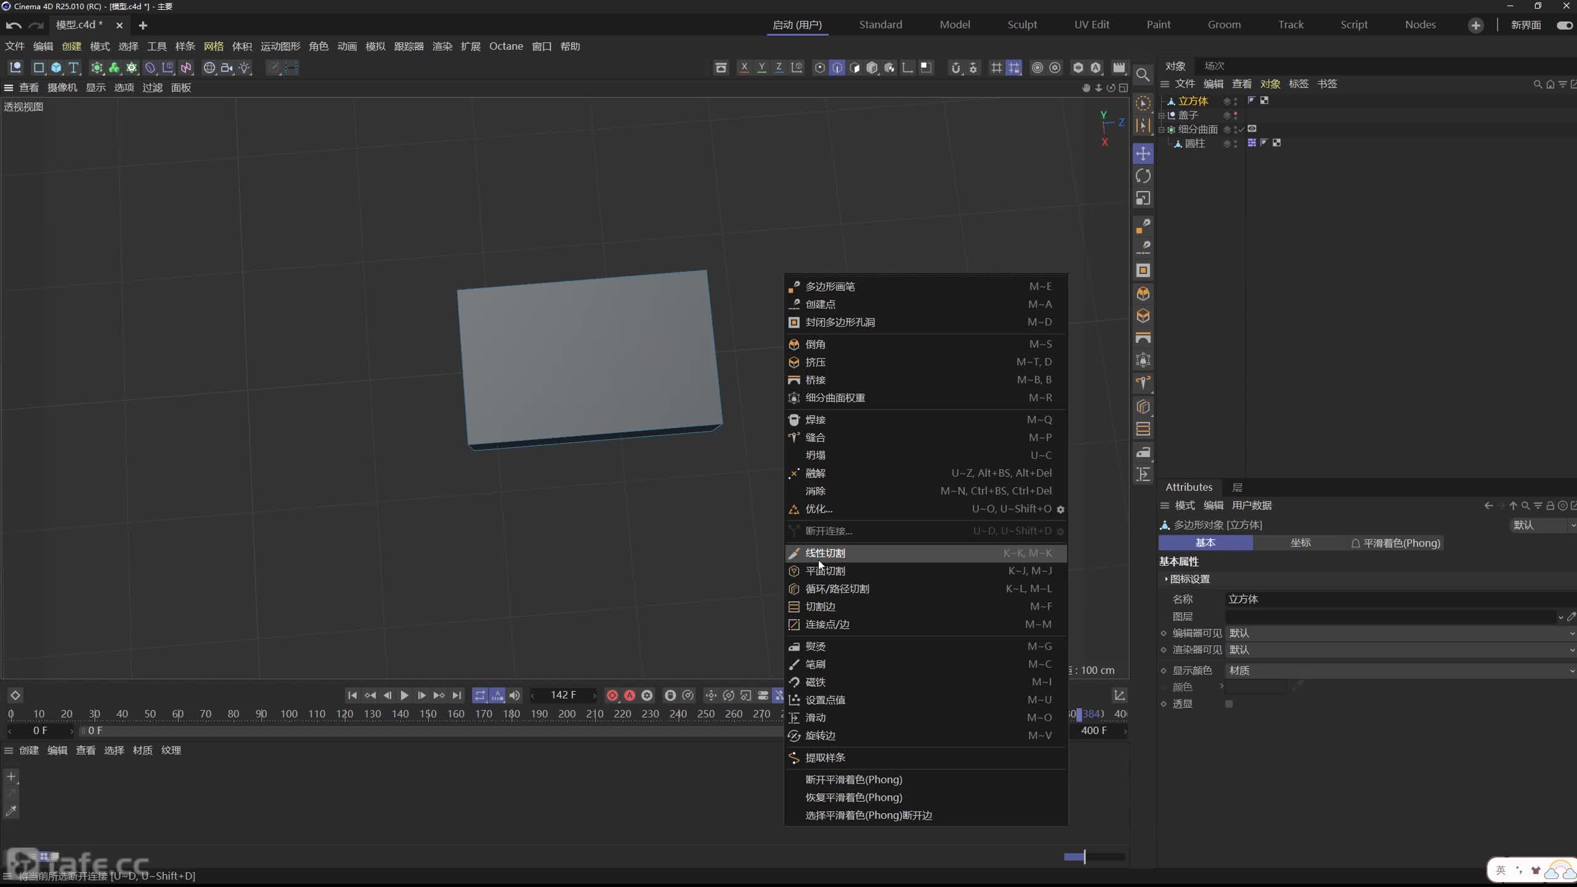
Task: Choose 提取样条 in context menu
Action: coord(925,758)
